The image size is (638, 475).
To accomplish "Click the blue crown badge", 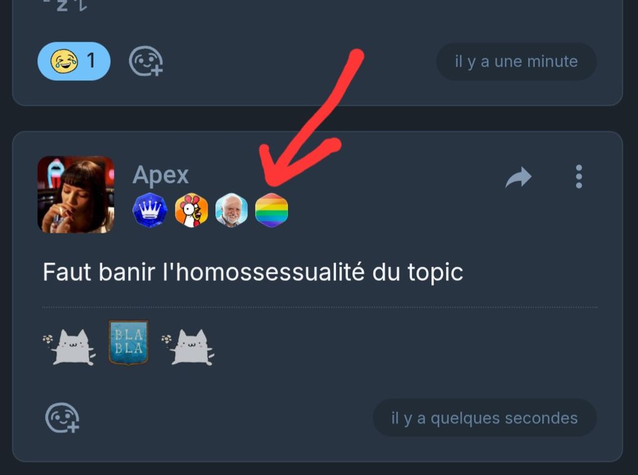I will click(150, 210).
